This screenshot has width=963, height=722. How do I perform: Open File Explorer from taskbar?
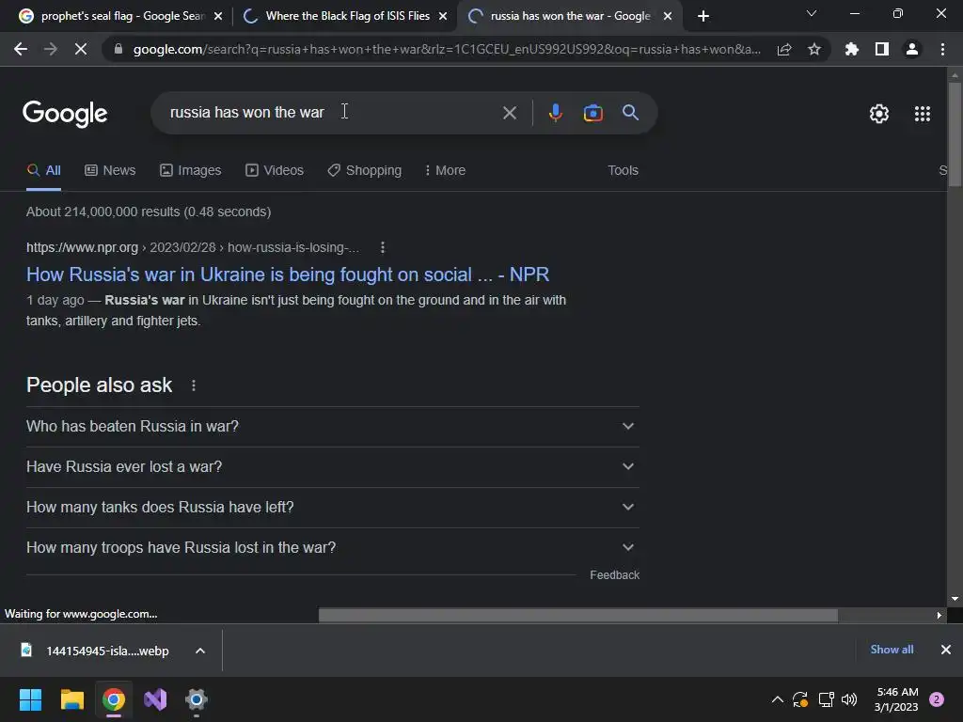[71, 699]
